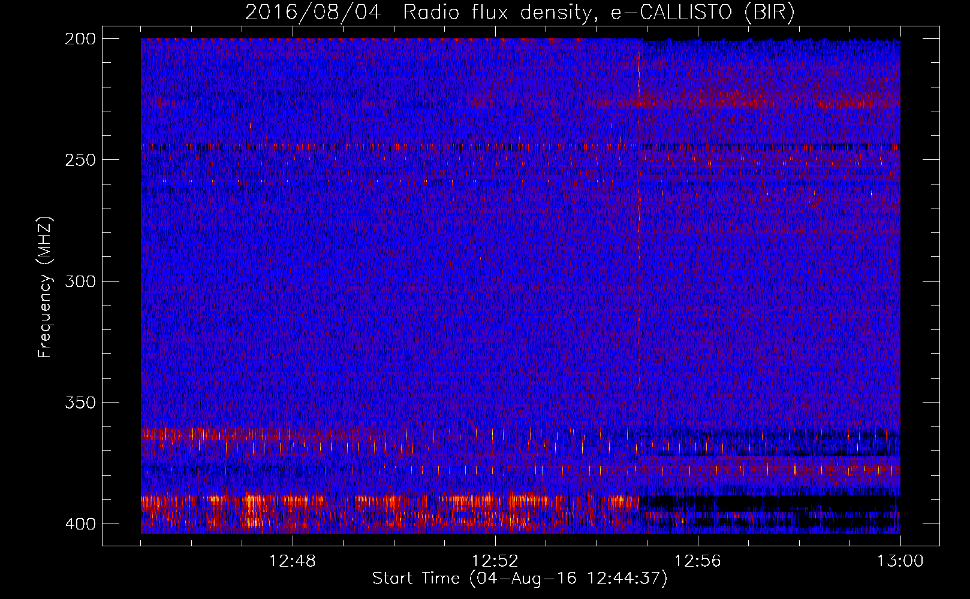Click the 13:00 time tick label
This screenshot has height=599, width=970.
point(900,561)
